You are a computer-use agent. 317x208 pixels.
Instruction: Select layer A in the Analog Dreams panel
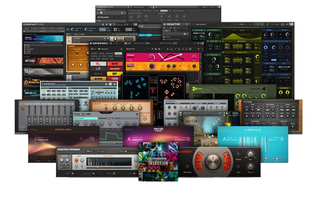[x=129, y=139]
